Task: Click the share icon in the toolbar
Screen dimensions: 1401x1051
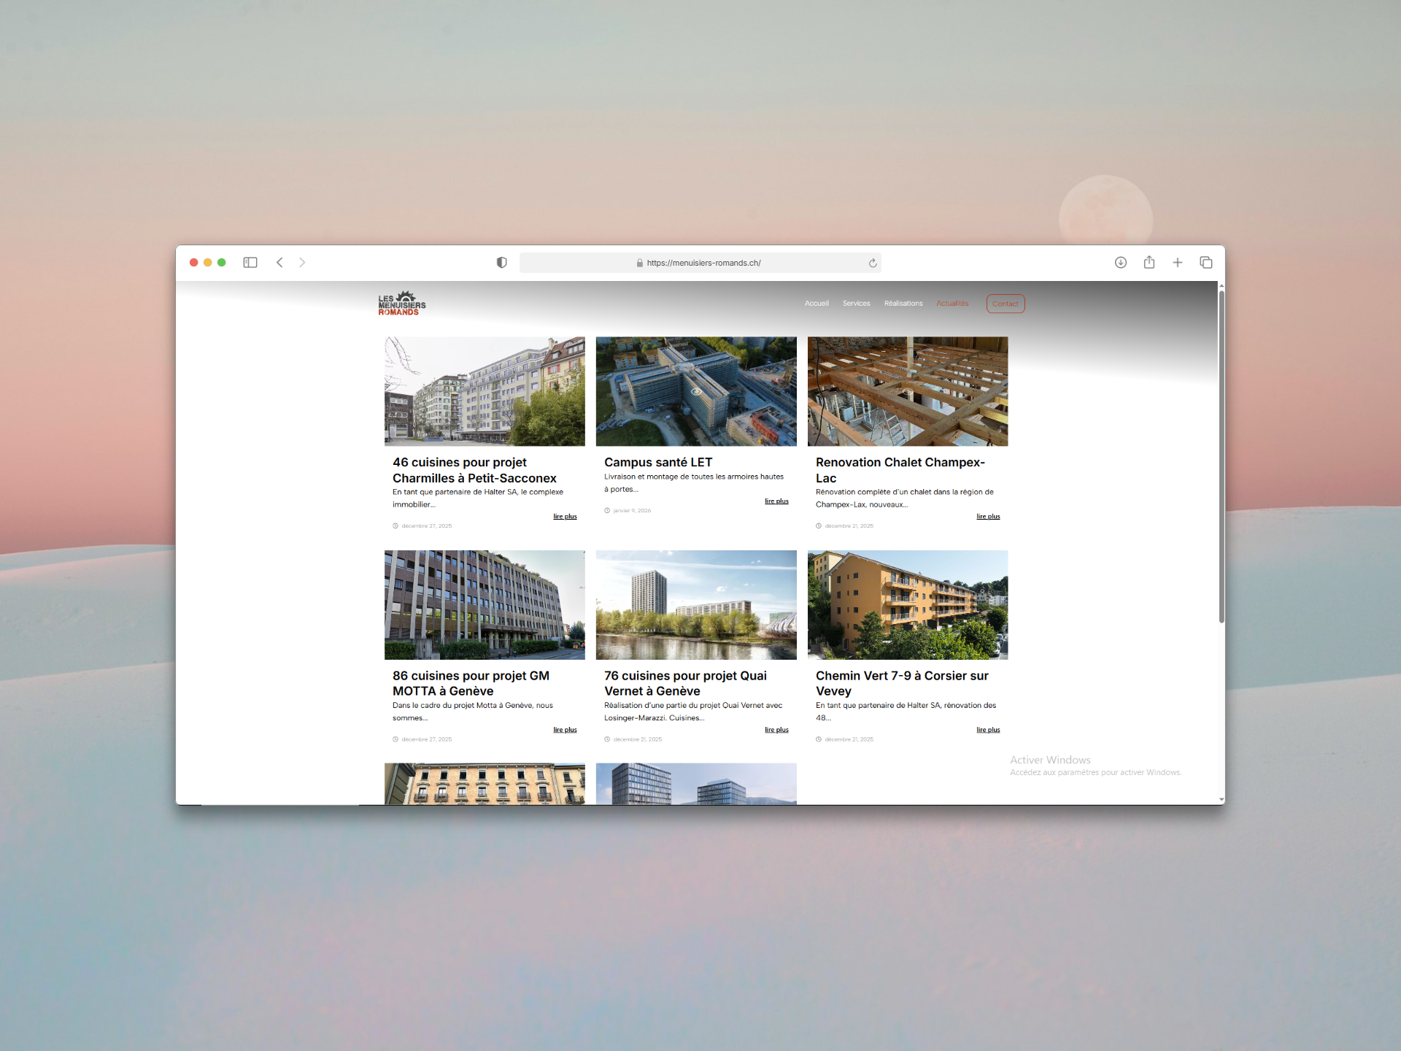Action: point(1149,262)
